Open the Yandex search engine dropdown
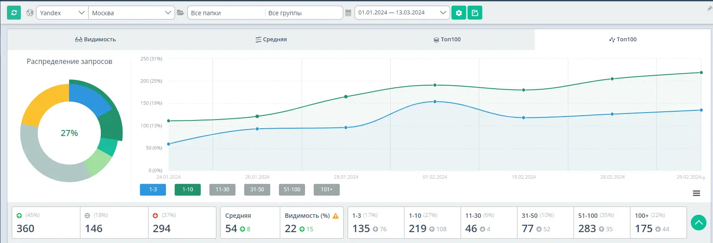Viewport: 713px width, 243px height. coord(62,13)
